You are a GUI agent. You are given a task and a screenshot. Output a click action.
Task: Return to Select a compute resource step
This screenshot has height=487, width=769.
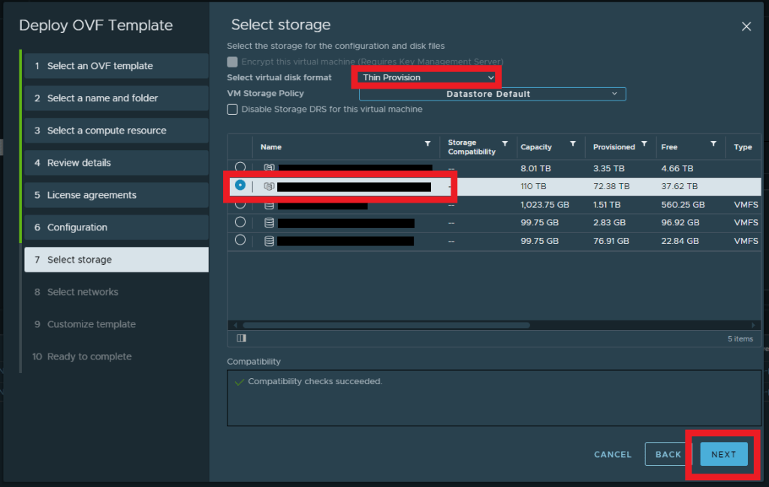coord(116,131)
